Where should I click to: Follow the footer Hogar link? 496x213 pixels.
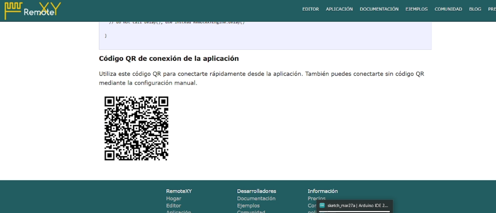coord(174,198)
